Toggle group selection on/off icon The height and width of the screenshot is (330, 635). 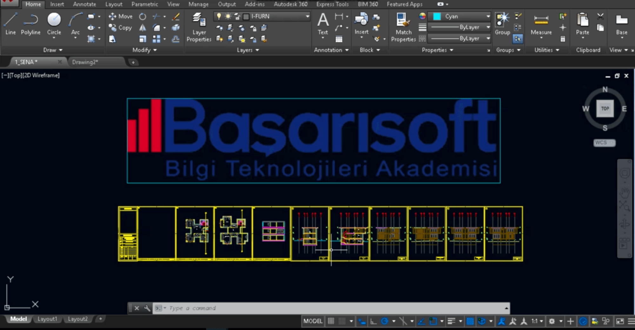[x=518, y=39]
